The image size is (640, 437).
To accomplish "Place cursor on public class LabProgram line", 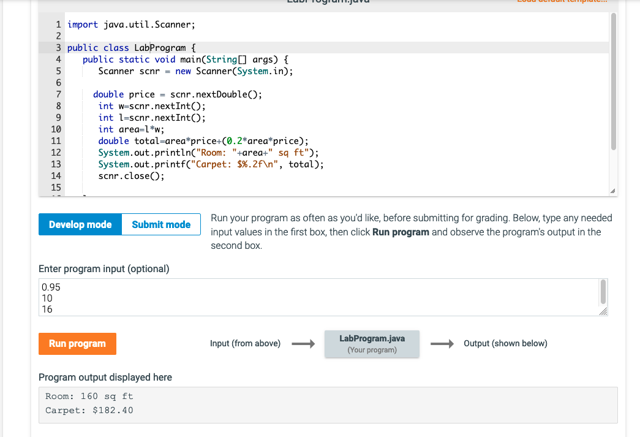I will (132, 48).
